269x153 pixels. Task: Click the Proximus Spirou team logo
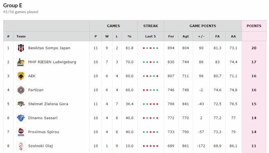click(21, 132)
